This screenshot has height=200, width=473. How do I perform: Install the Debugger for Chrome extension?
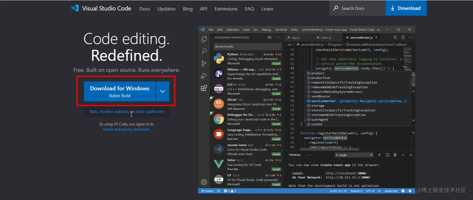click(276, 124)
